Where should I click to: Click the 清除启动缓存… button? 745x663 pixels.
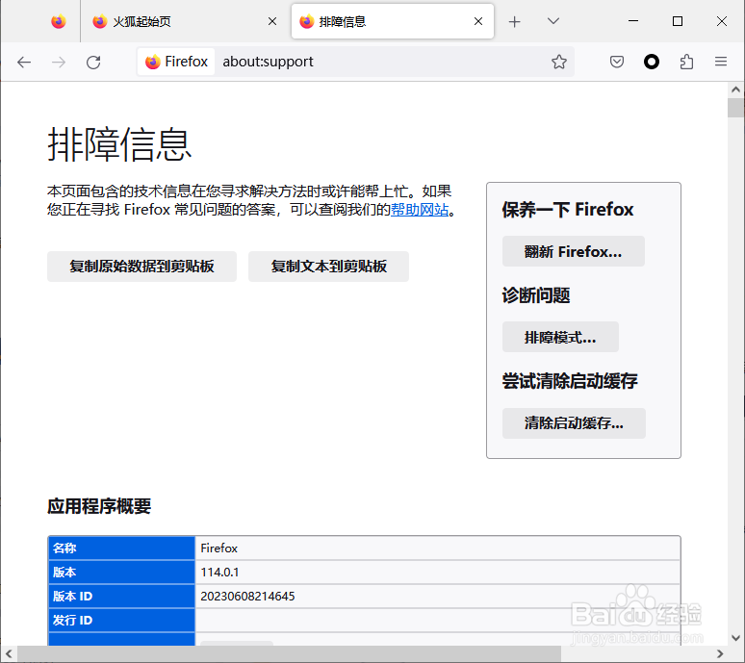(574, 423)
